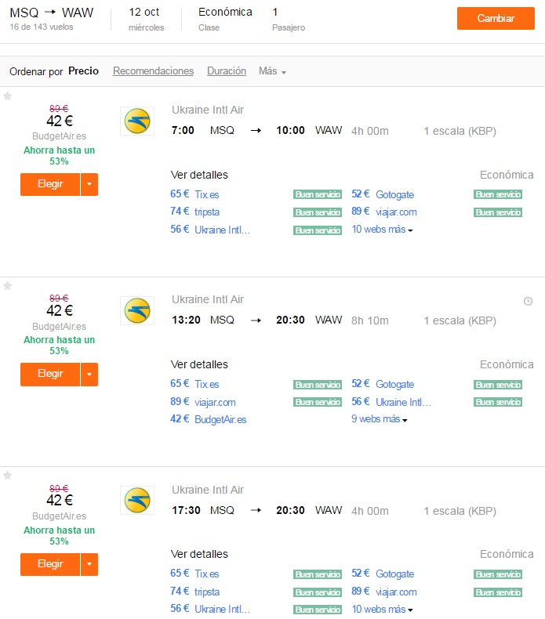This screenshot has height=619, width=545.
Task: Click Buen servicio badge beside Gotogate, 7:00 flight
Action: coord(498,194)
